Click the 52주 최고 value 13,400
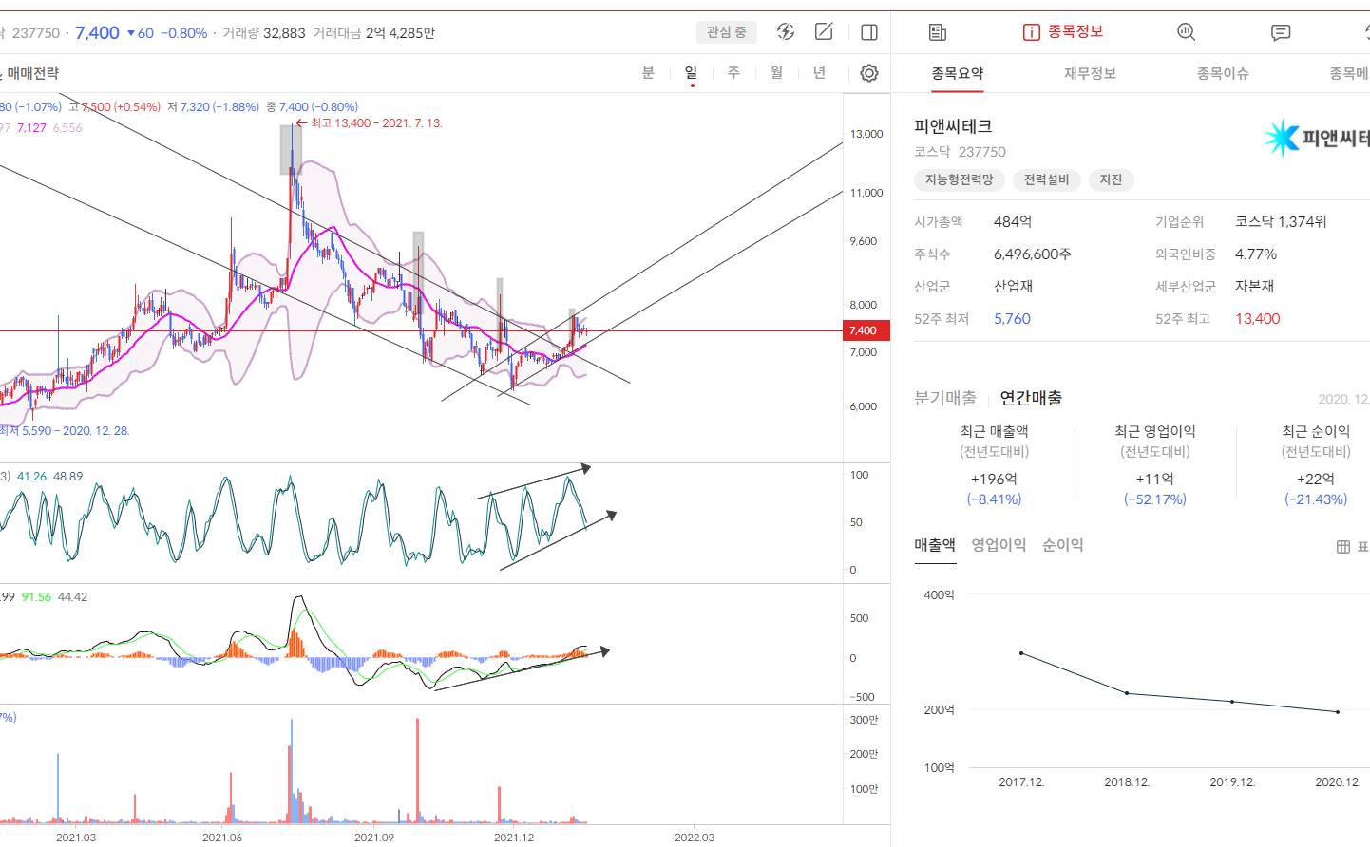This screenshot has height=847, width=1370. pos(1258,319)
